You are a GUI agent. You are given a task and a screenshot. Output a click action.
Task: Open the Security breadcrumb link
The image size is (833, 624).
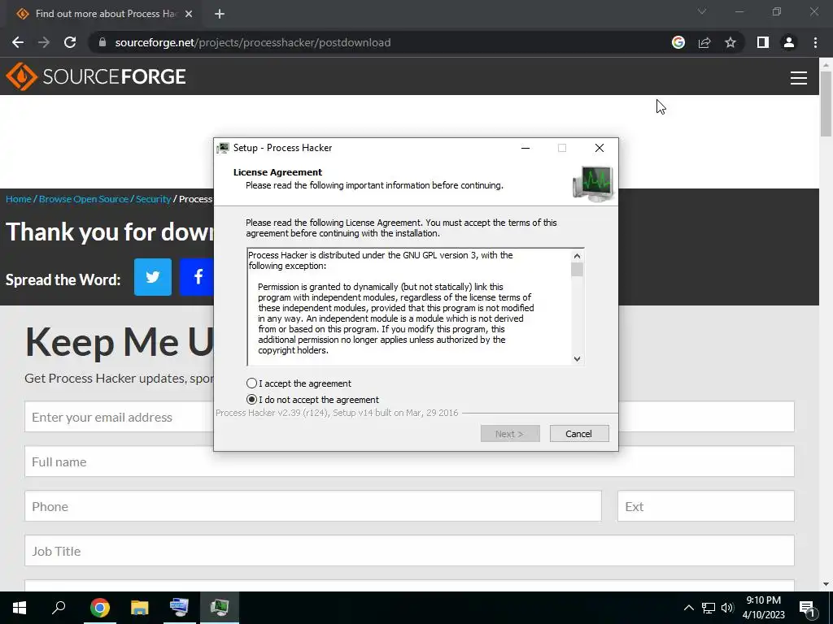click(x=153, y=199)
